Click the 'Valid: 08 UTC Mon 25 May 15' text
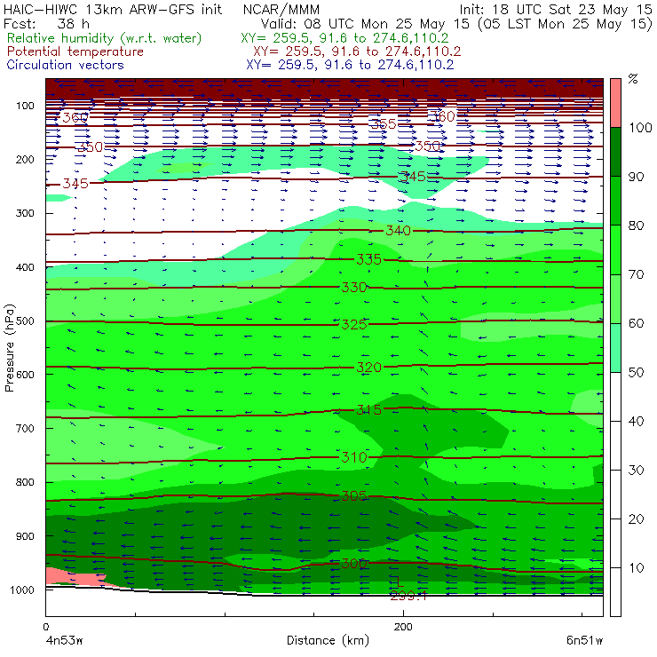The width and height of the screenshot is (657, 657). click(x=365, y=24)
